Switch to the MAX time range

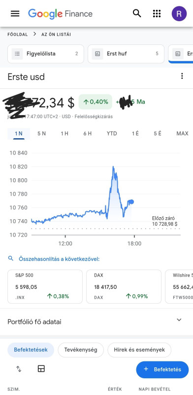[x=183, y=133]
